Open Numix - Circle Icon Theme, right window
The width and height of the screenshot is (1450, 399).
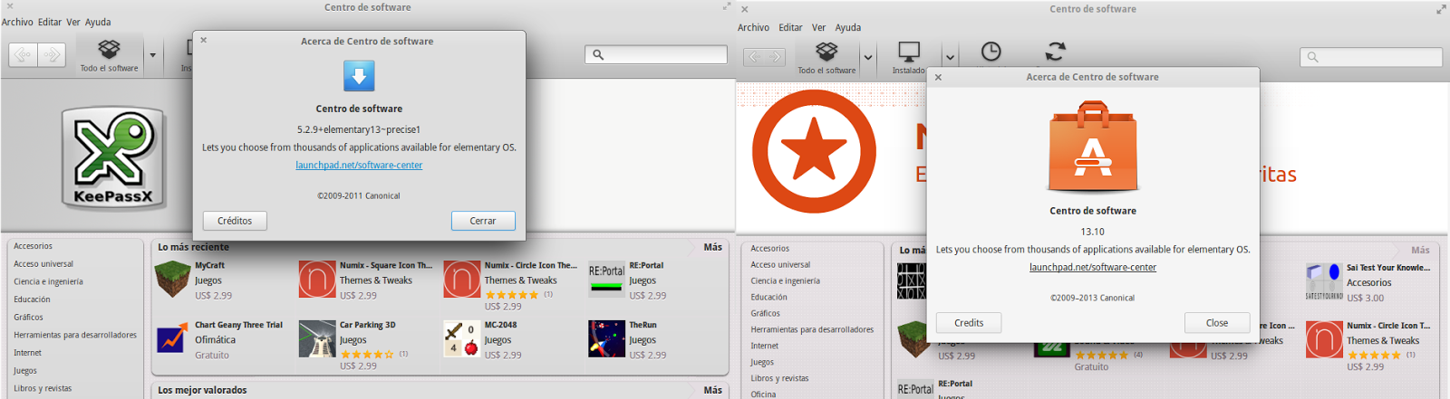coord(1323,340)
